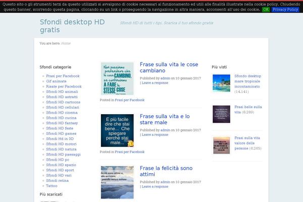Open tropical sea thumbnail in Più visti
Image resolution: width=303 pixels, height=202 pixels.
222,83
